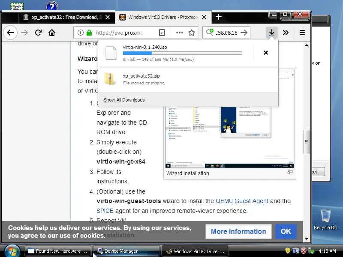Click the green padlock security icon
Viewport: 343px width, 257px height.
point(89,33)
